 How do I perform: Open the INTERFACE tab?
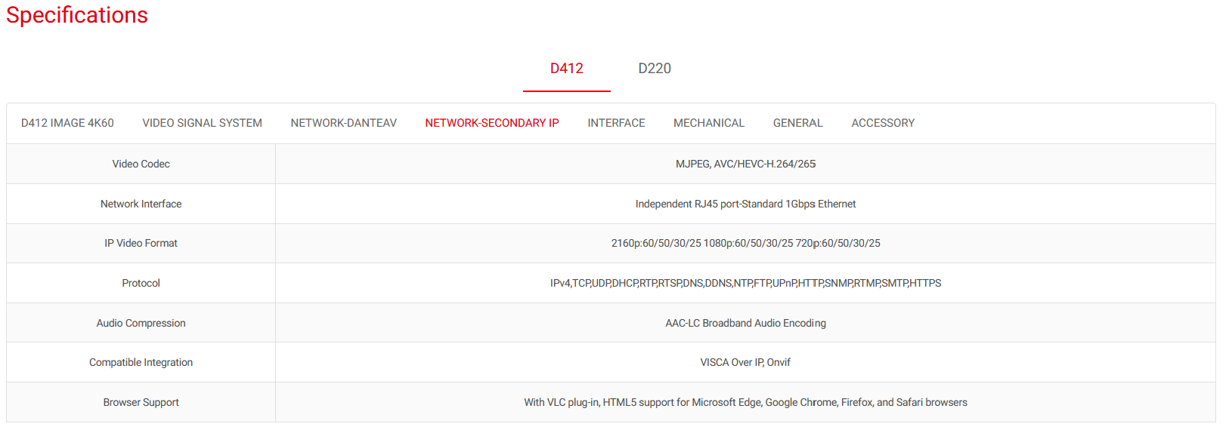(616, 123)
